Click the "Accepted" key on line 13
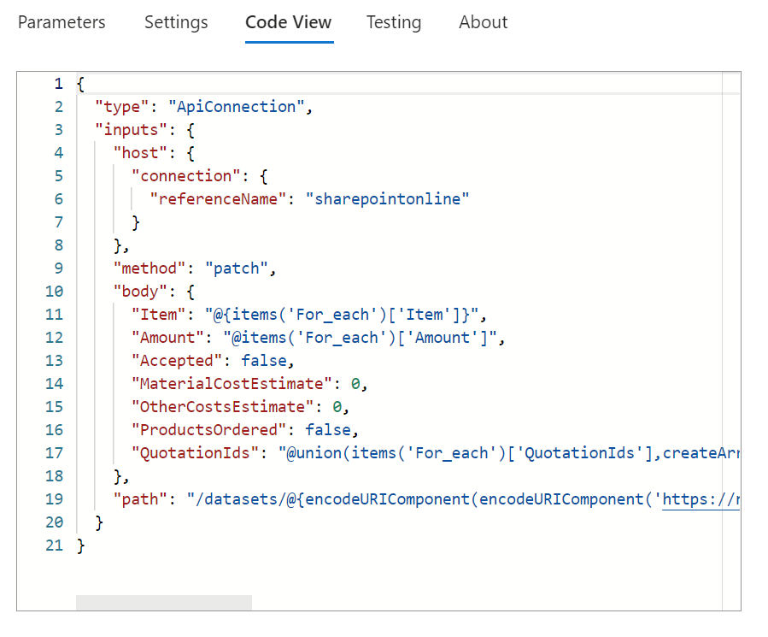768x637 pixels. [177, 361]
